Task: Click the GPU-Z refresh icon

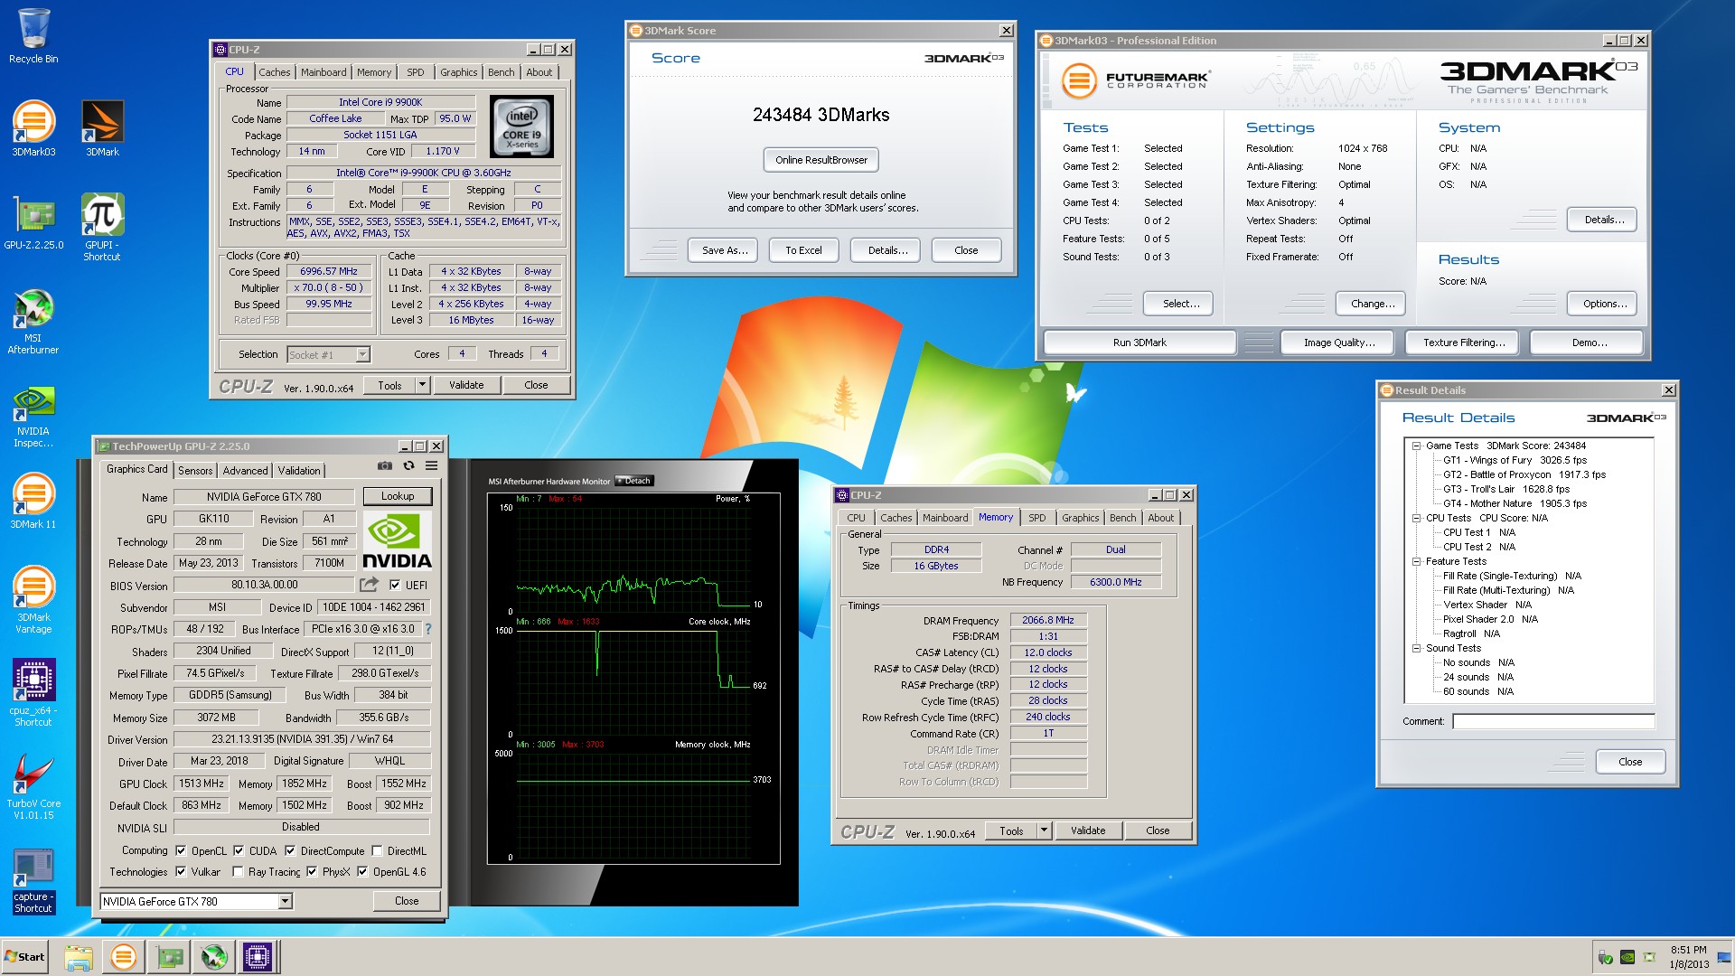Action: click(x=408, y=465)
